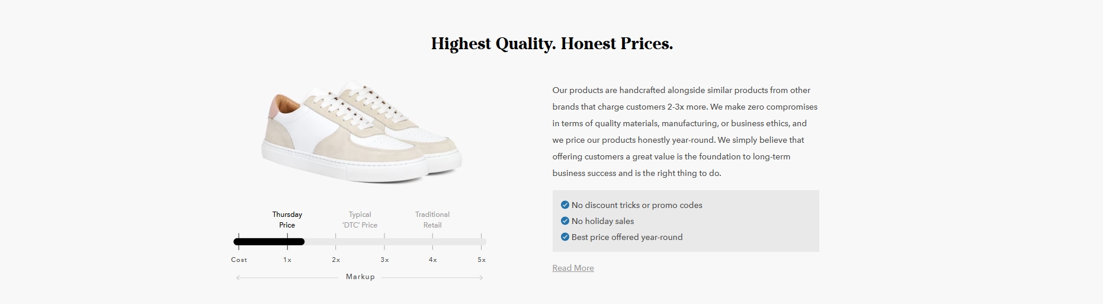Click the checkmark beside No holiday sales
Image resolution: width=1103 pixels, height=304 pixels.
[x=565, y=221]
